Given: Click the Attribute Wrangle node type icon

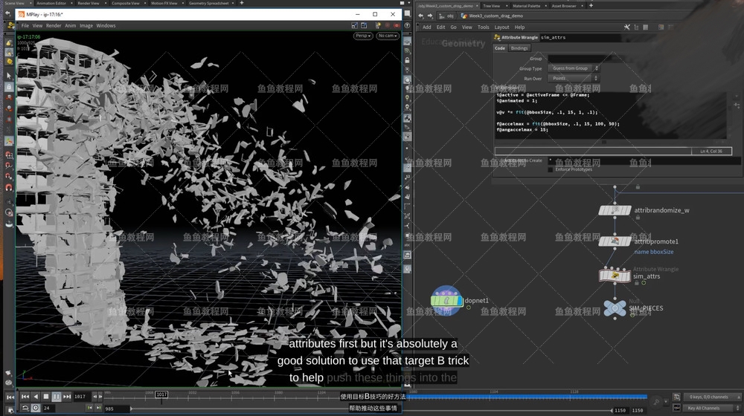Looking at the screenshot, I should (497, 37).
